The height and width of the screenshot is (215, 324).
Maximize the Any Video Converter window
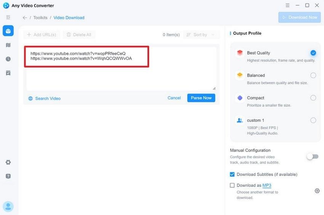(x=307, y=5)
